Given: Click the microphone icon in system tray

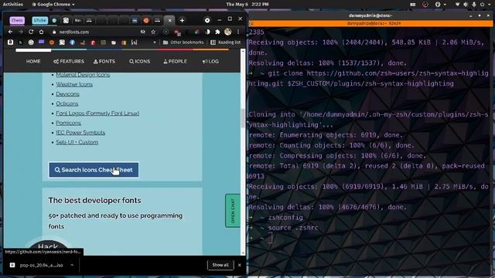Looking at the screenshot, I should pyautogui.click(x=474, y=5).
